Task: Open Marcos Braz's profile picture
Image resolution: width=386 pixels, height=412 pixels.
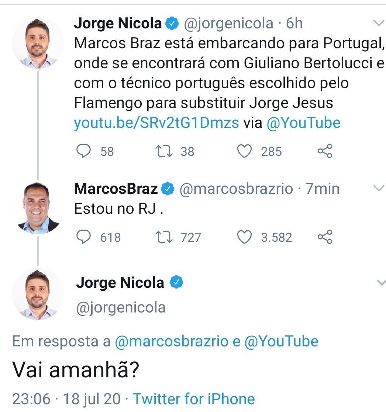Action: pos(38,208)
